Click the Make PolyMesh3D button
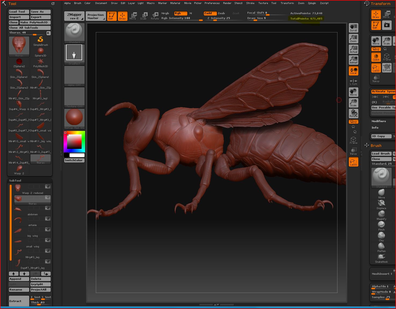Image resolution: width=396 pixels, height=309 pixels. [x=35, y=22]
